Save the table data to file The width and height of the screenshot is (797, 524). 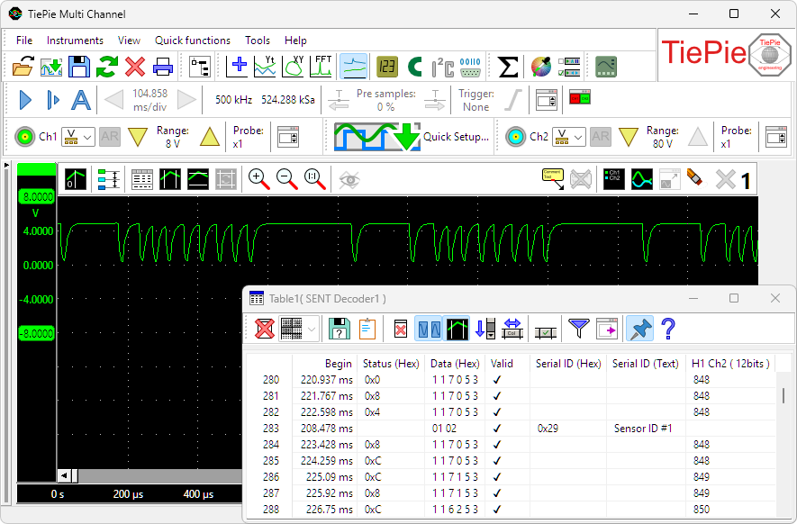(x=339, y=329)
